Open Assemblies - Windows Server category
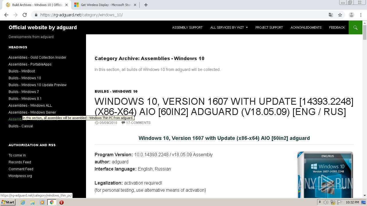 tap(32, 112)
